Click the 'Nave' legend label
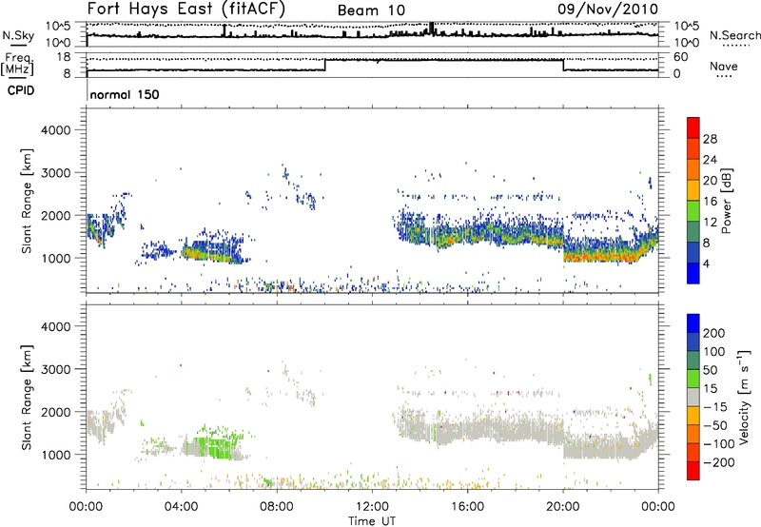 coord(724,66)
